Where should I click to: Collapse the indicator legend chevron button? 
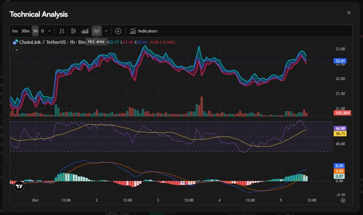[x=17, y=50]
